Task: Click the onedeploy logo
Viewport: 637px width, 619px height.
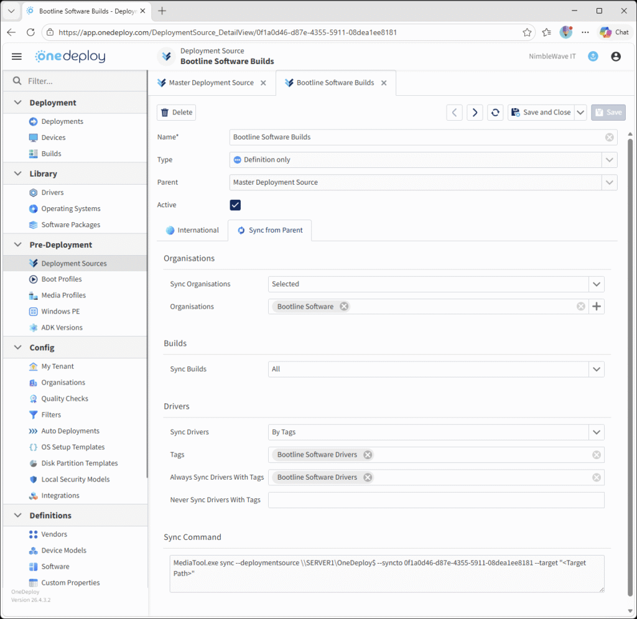Action: 70,56
